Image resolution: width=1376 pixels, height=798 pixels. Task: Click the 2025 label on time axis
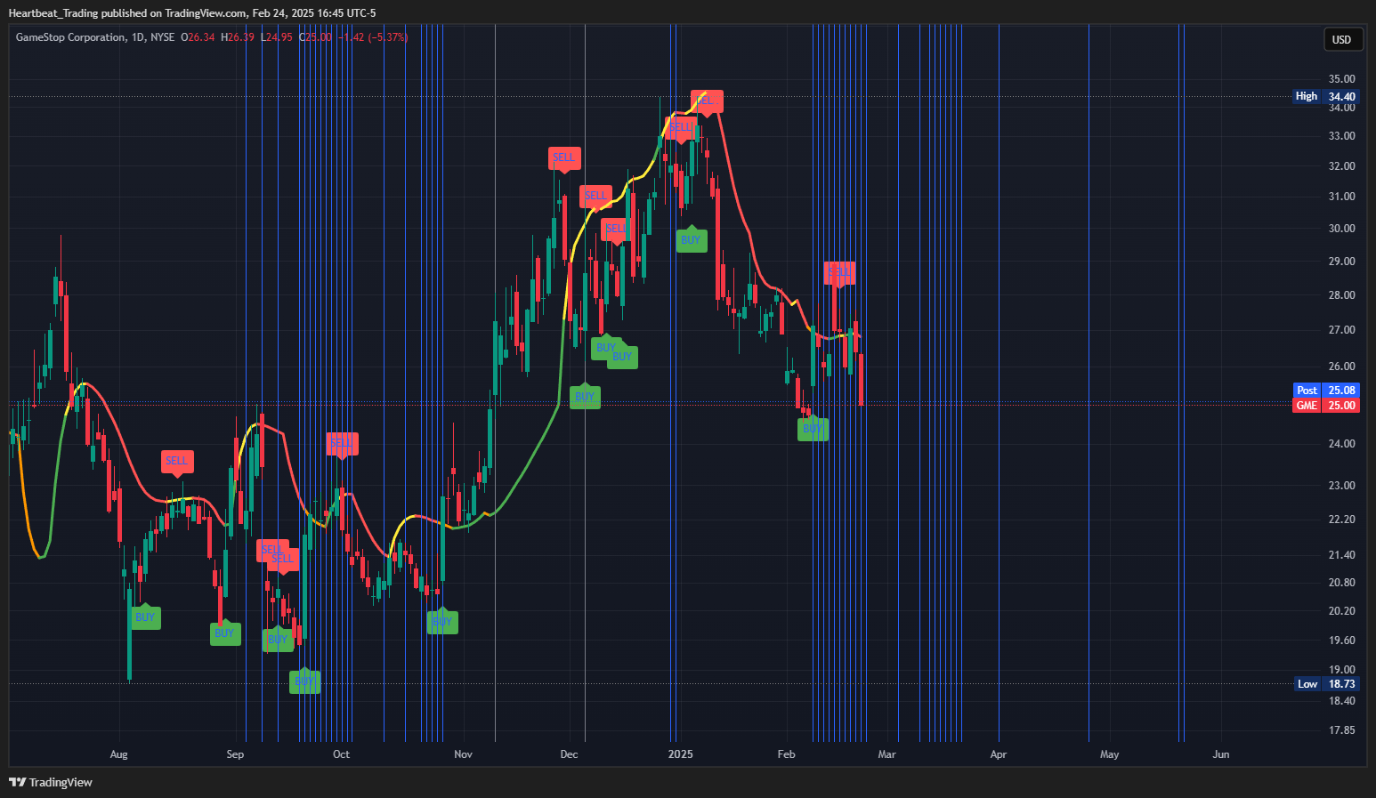(x=680, y=754)
